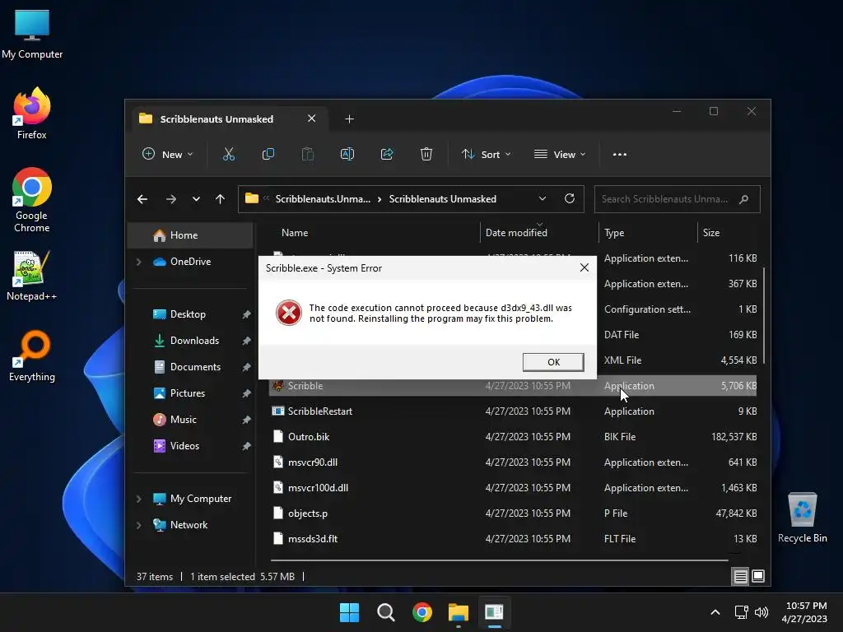Select Network in navigation pane
The height and width of the screenshot is (632, 843).
point(180,525)
